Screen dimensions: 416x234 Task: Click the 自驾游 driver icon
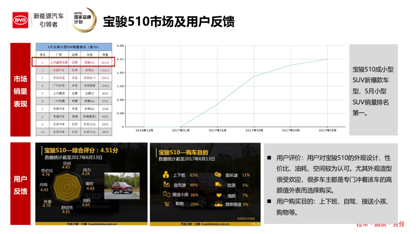tap(166, 185)
